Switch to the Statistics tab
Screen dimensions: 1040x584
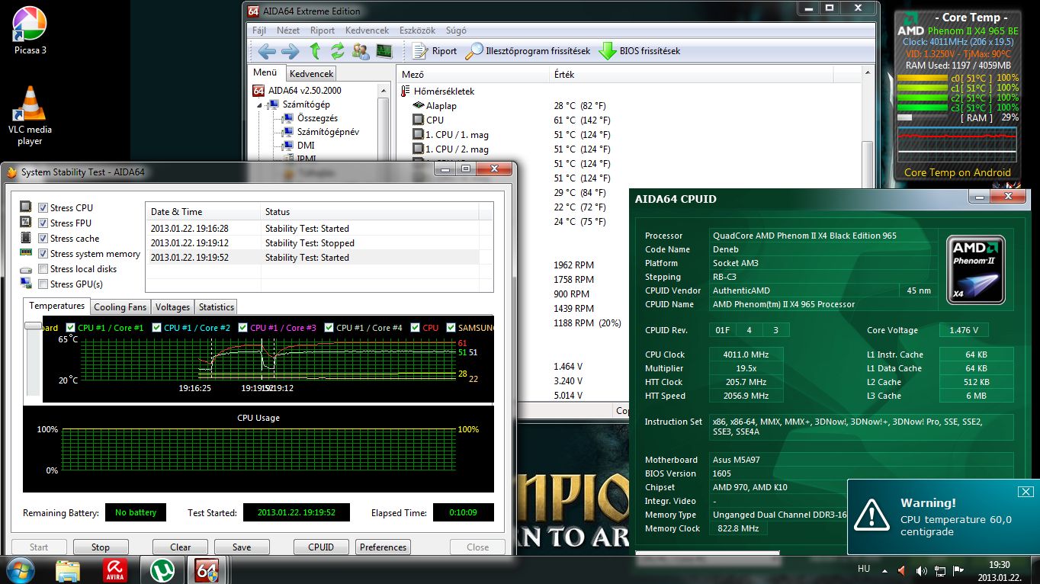(216, 307)
